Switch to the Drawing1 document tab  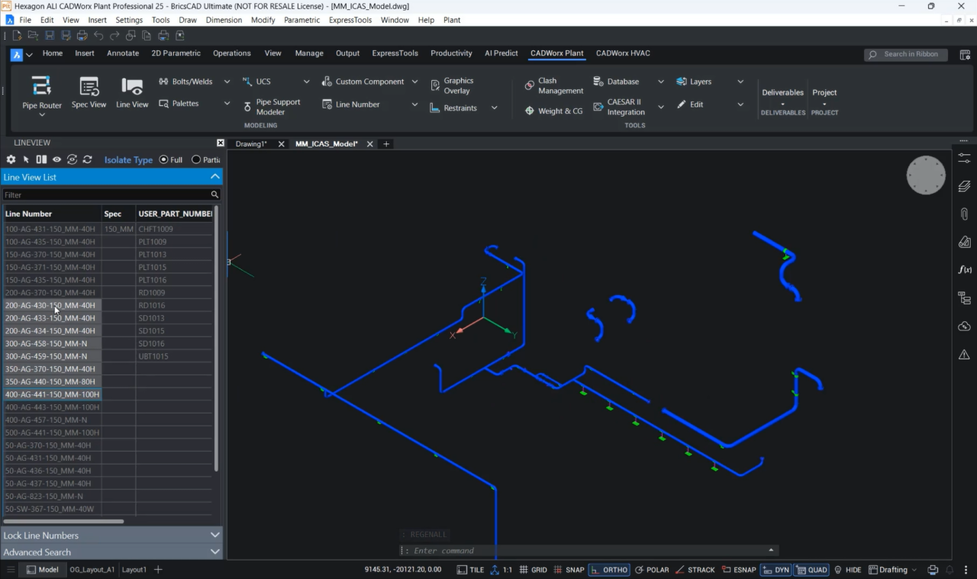click(251, 143)
